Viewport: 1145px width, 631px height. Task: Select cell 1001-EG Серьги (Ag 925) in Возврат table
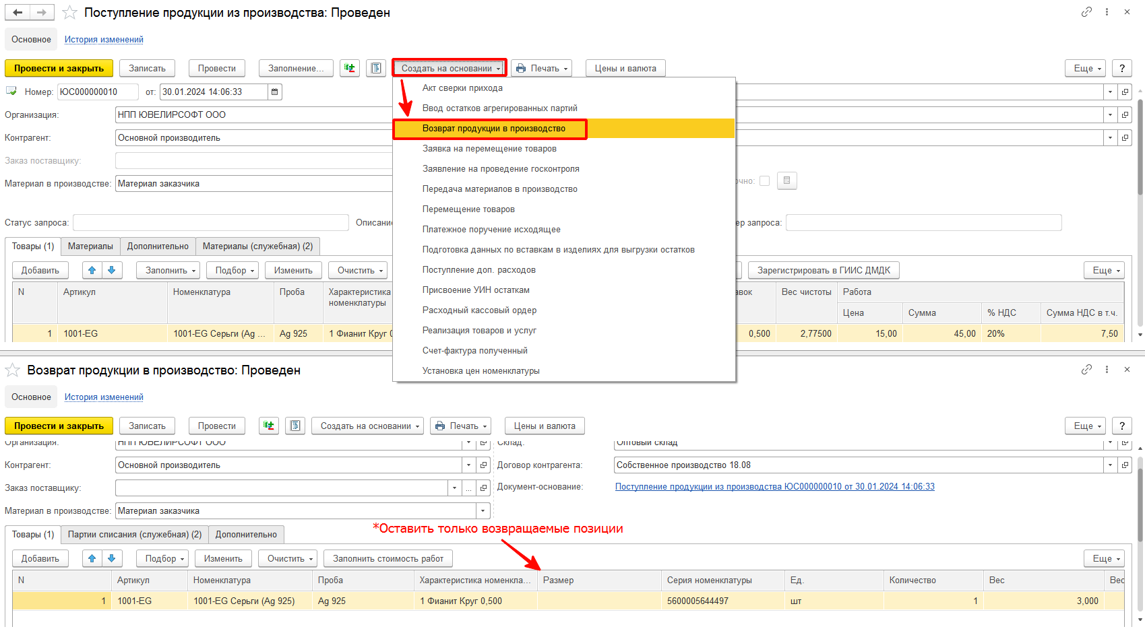[250, 601]
